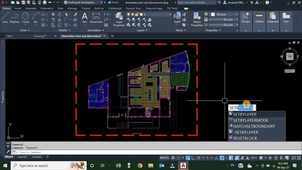Toggle lineweight display in status bar
The height and width of the screenshot is (170, 302).
pos(231,158)
